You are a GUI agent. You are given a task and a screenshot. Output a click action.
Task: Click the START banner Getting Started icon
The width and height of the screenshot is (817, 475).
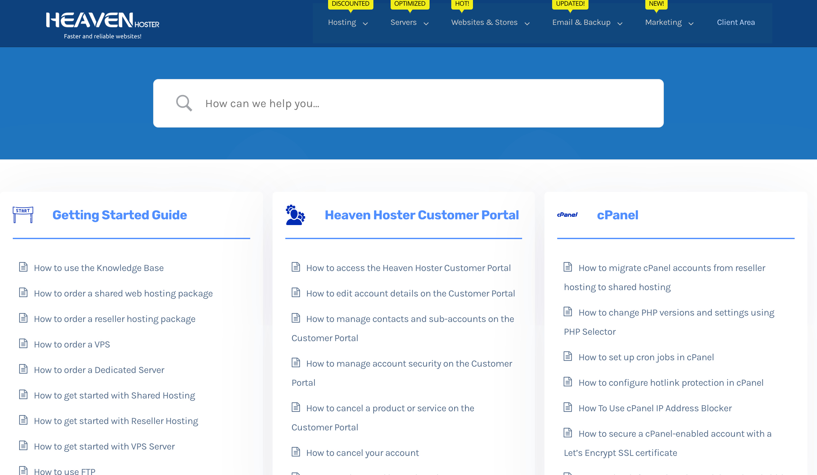23,215
